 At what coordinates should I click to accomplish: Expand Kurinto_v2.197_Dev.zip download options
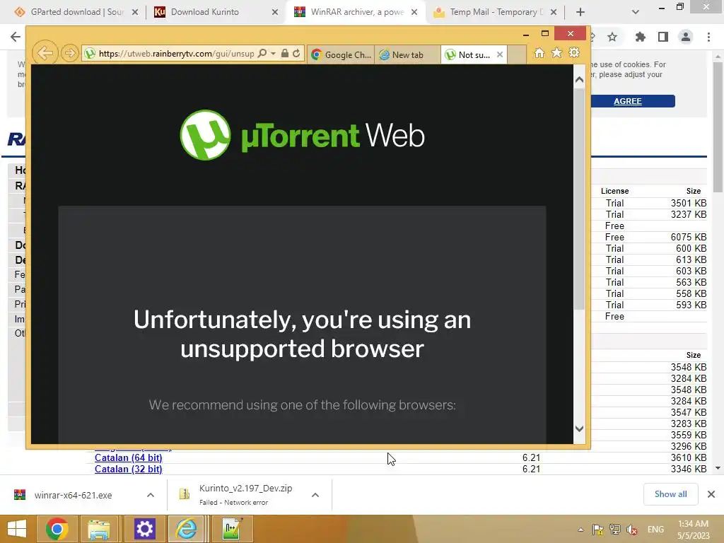coord(315,495)
